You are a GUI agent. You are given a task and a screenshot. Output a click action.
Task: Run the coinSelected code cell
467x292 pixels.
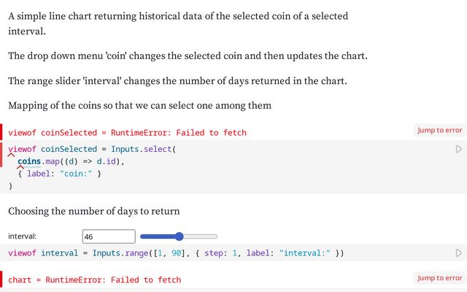[458, 149]
